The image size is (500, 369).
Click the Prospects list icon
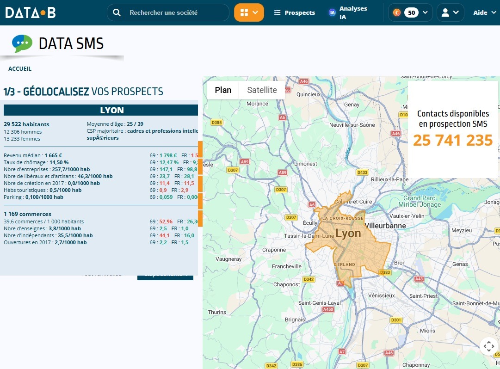pos(278,13)
